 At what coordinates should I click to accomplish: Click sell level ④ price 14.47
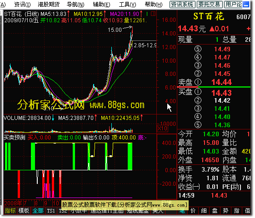pyautogui.click(x=222, y=57)
